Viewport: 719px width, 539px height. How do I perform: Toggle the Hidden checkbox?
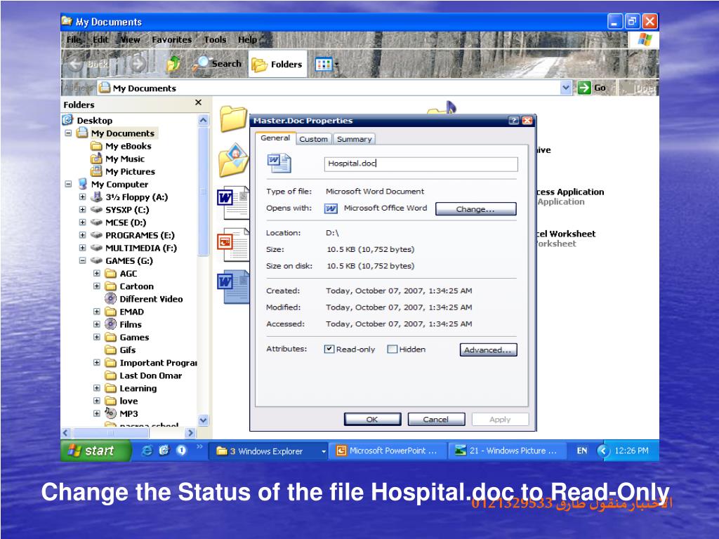coord(392,350)
